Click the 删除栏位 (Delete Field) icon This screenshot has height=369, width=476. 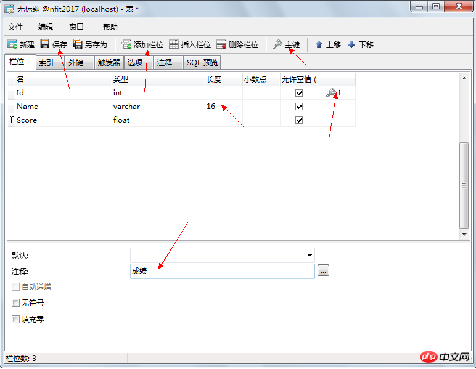click(x=221, y=44)
